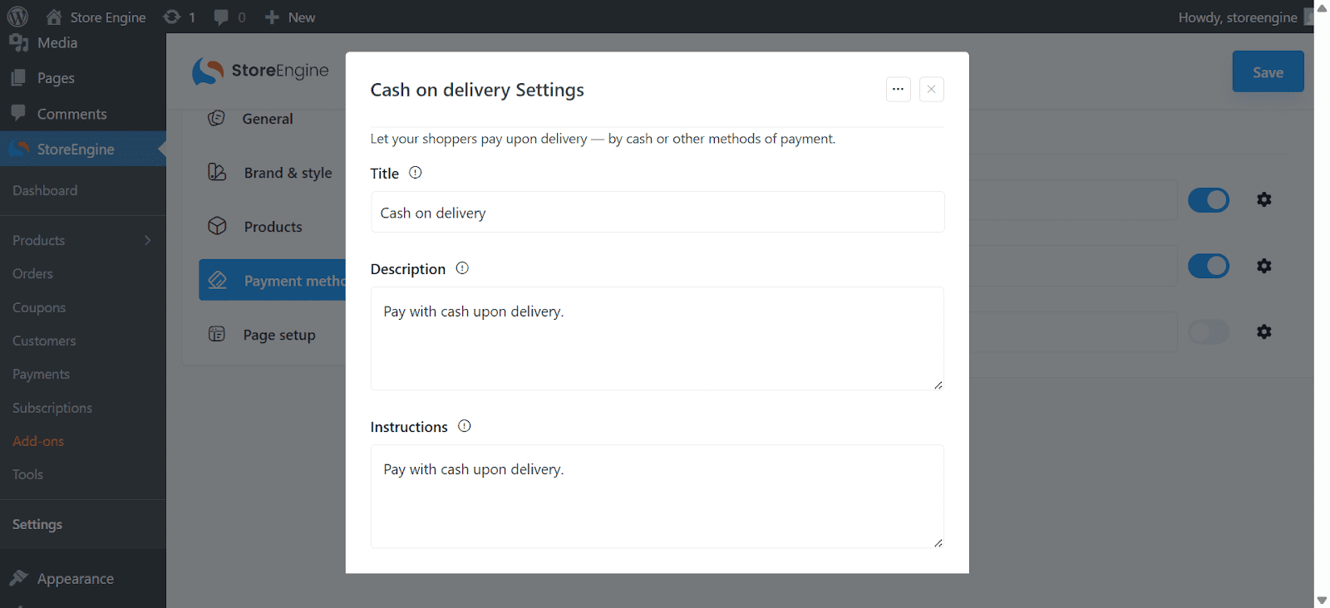1330x608 pixels.
Task: Click Howdy, storeengine account menu
Action: (x=1244, y=17)
